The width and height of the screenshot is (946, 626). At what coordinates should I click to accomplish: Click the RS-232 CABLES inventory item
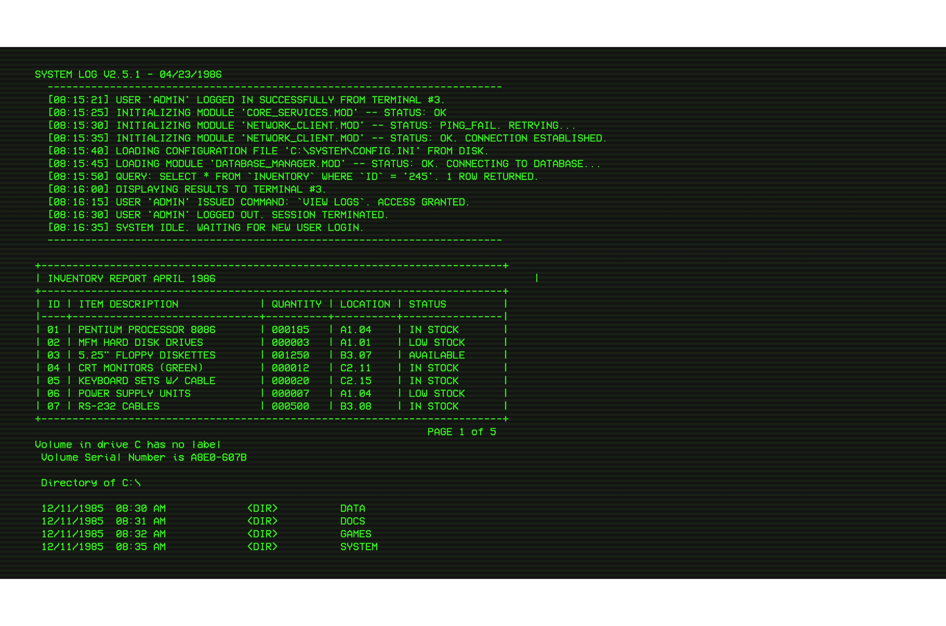pos(119,407)
